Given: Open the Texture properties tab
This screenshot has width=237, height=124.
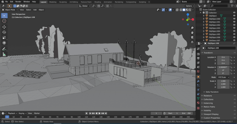Looking at the screenshot, I should 198,108.
